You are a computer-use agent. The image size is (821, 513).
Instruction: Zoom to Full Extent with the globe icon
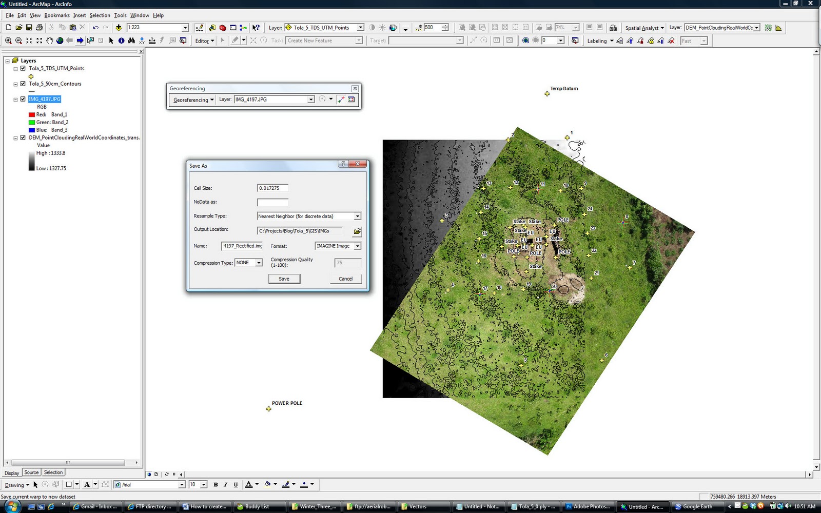tap(60, 42)
